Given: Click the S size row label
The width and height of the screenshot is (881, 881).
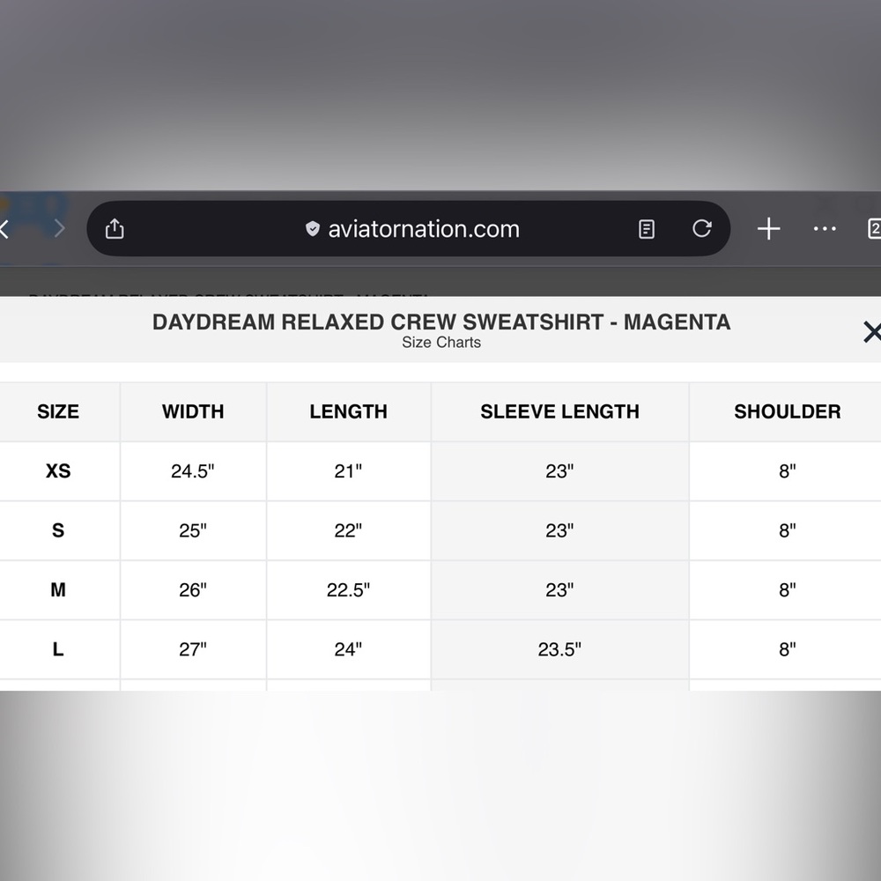Looking at the screenshot, I should point(58,530).
